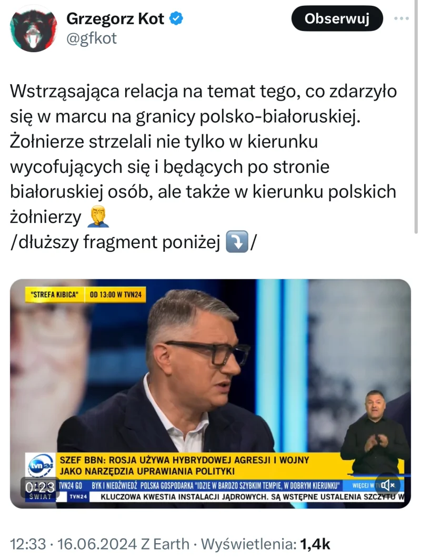Image resolution: width=421 pixels, height=559 pixels.
Task: Click the 0:23 video time indicator
Action: tap(40, 487)
